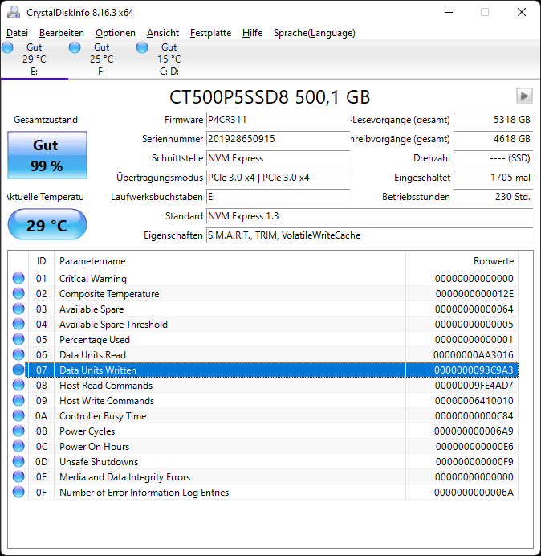Switch to the F: drive tab

(102, 59)
